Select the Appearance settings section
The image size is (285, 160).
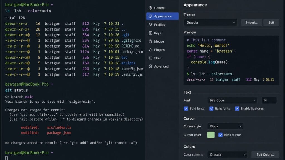pos(163,16)
